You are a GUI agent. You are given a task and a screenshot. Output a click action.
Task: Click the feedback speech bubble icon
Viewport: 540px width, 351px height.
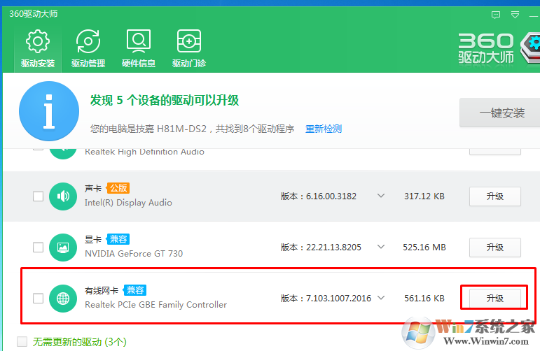coord(497,14)
